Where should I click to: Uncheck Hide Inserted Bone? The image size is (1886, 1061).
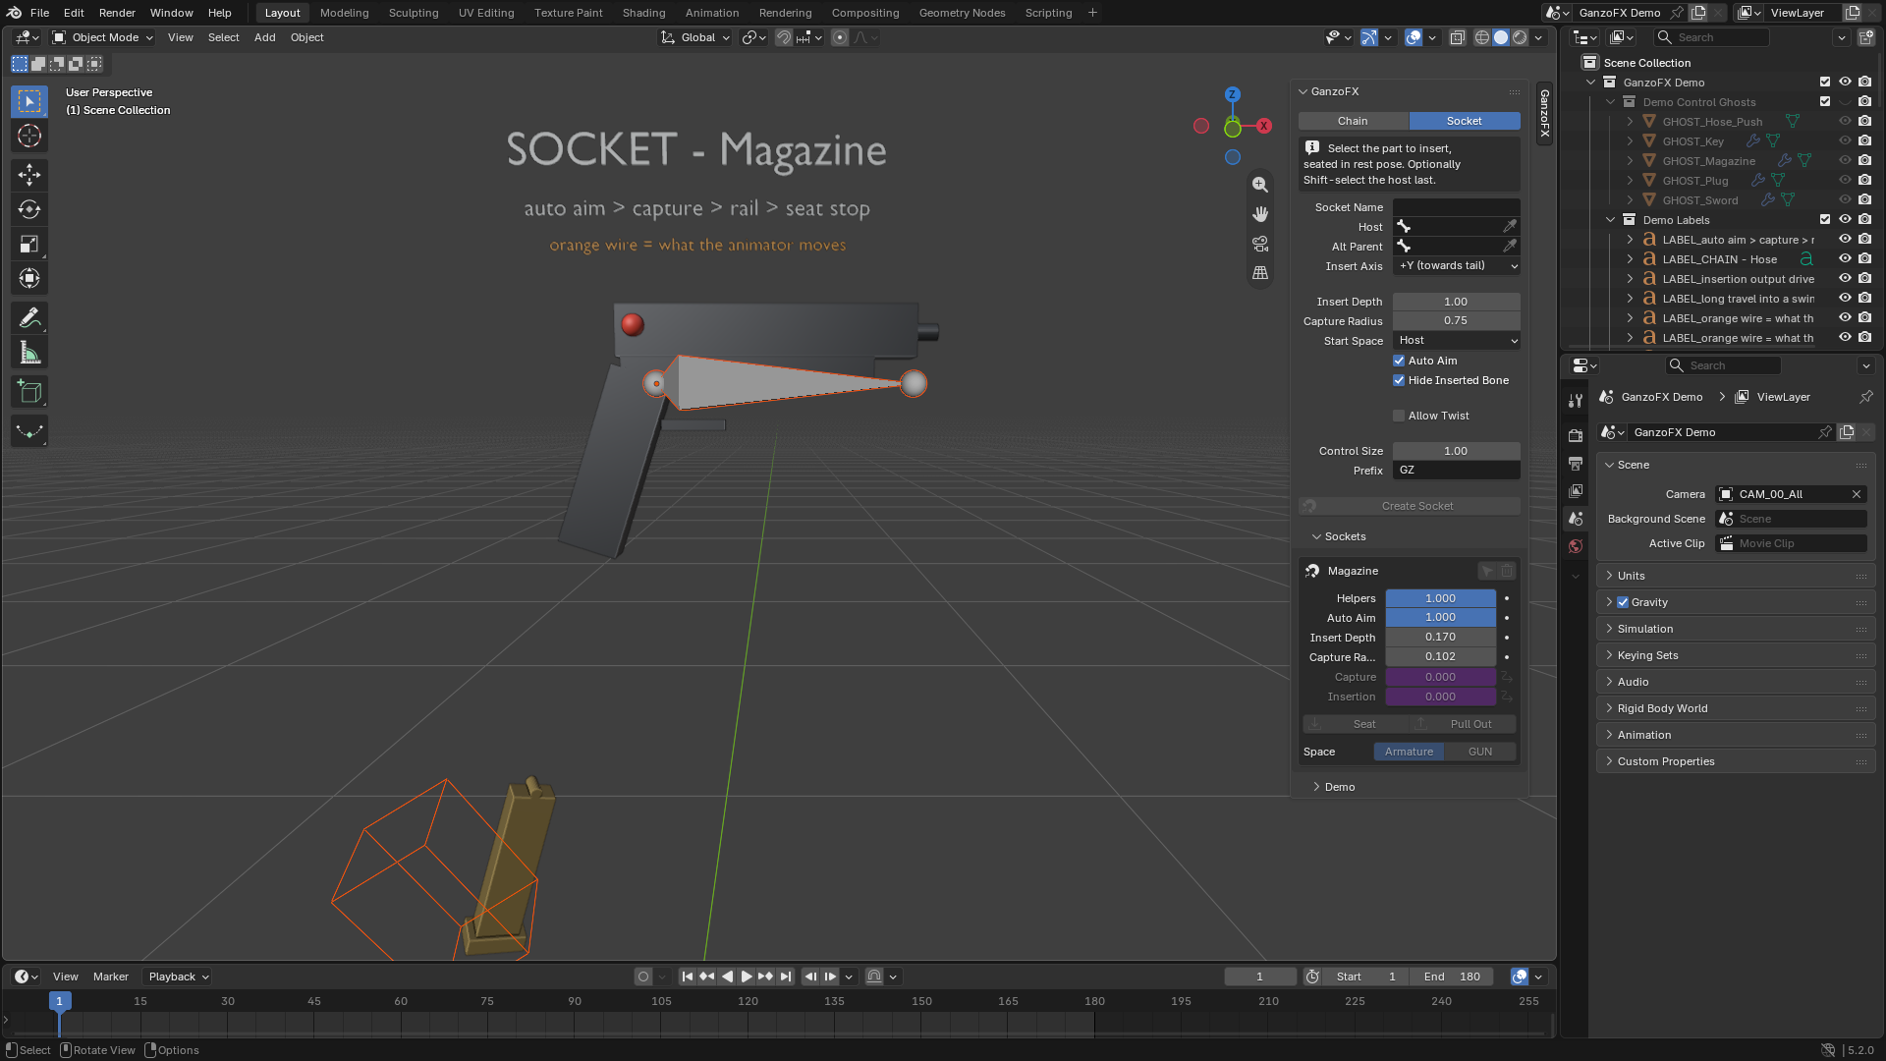1399,380
